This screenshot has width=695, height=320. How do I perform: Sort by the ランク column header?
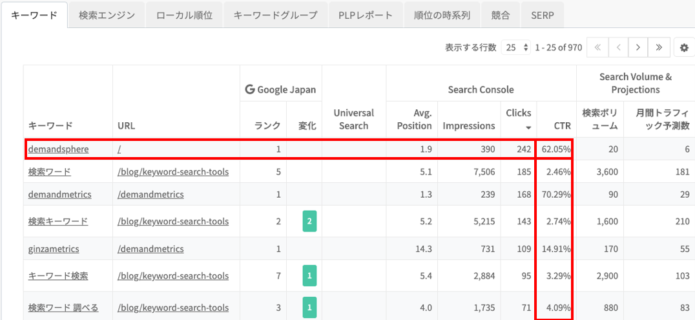[x=267, y=125]
